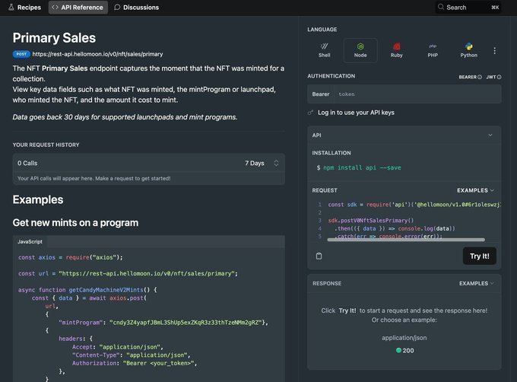Click the Data goes back 30 days note
This screenshot has height=382, width=517.
pos(125,117)
